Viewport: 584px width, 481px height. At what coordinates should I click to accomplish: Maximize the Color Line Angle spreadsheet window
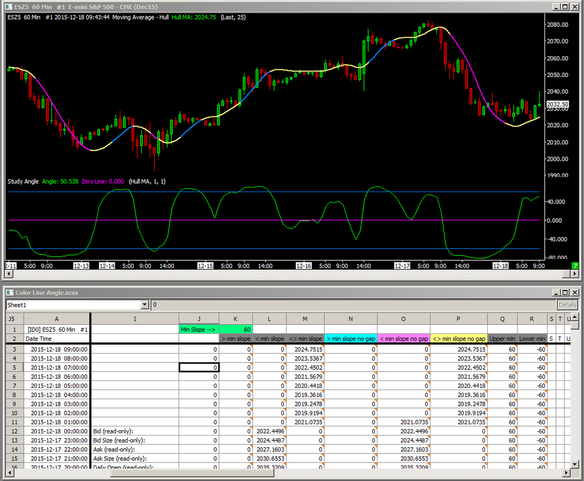pyautogui.click(x=565, y=293)
